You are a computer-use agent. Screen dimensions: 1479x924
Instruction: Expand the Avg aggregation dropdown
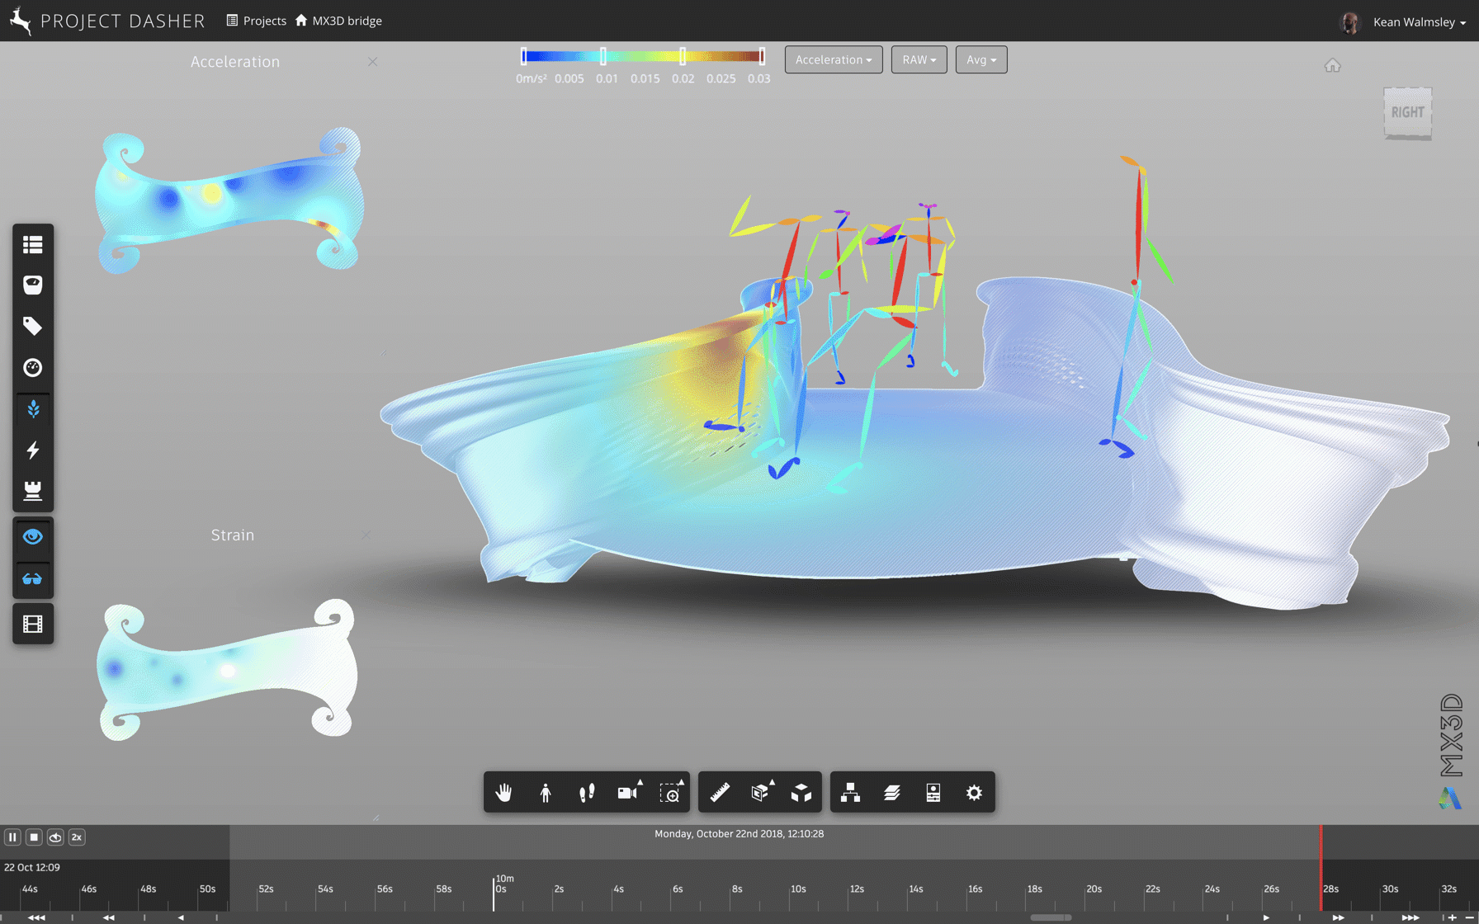[980, 59]
